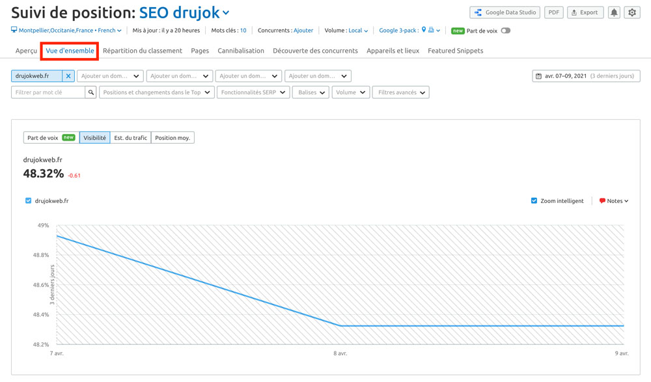Open notification bell settings
This screenshot has height=382, width=651.
[x=614, y=12]
